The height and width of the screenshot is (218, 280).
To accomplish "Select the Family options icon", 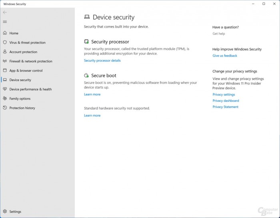I will (x=5, y=99).
